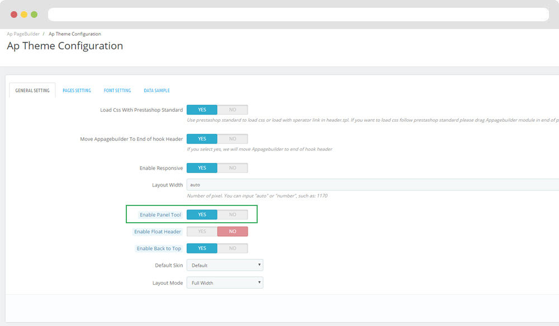559x326 pixels.
Task: Expand the Layout Mode dropdown
Action: pos(225,283)
